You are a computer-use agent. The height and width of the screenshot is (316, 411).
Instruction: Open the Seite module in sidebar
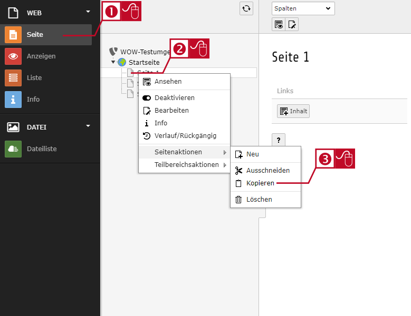(x=46, y=35)
